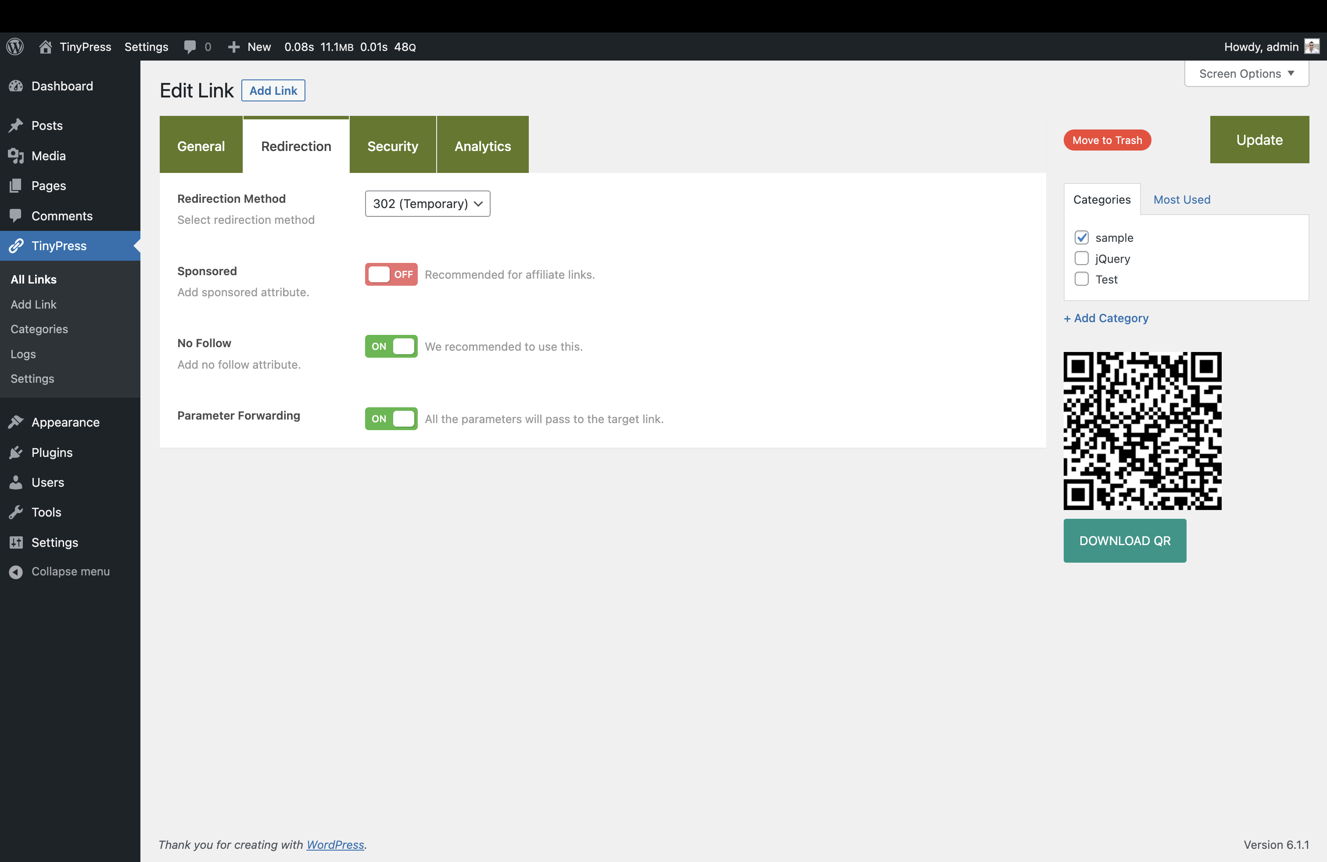Turn on the Sponsored toggle
1327x862 pixels.
pyautogui.click(x=391, y=274)
